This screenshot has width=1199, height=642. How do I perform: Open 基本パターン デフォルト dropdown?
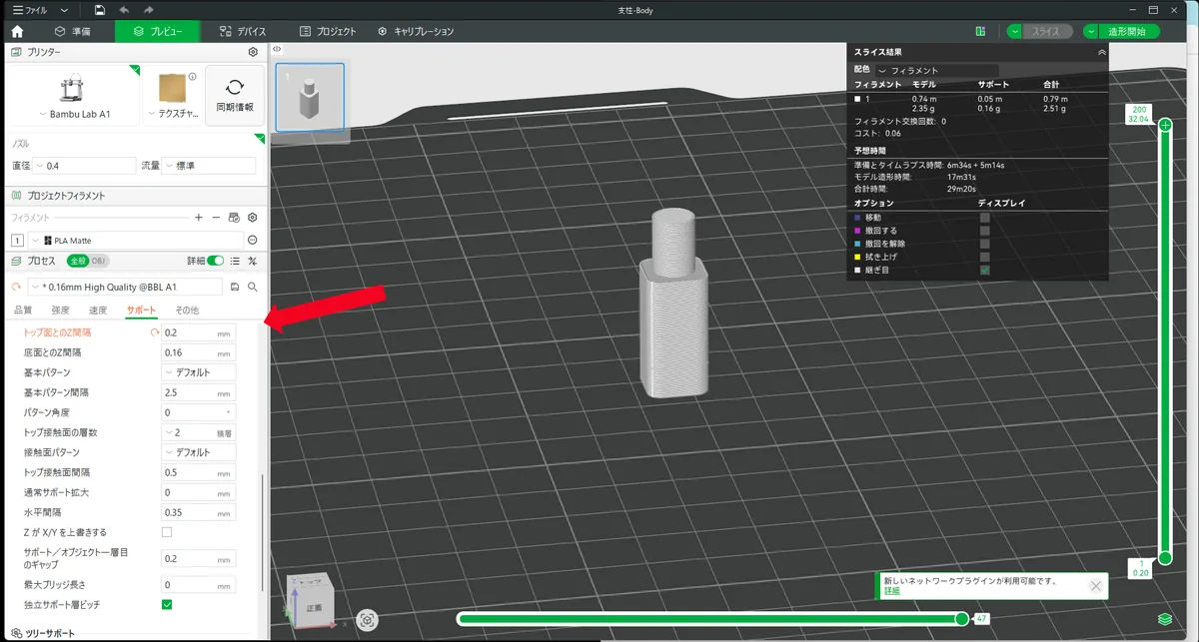point(199,372)
